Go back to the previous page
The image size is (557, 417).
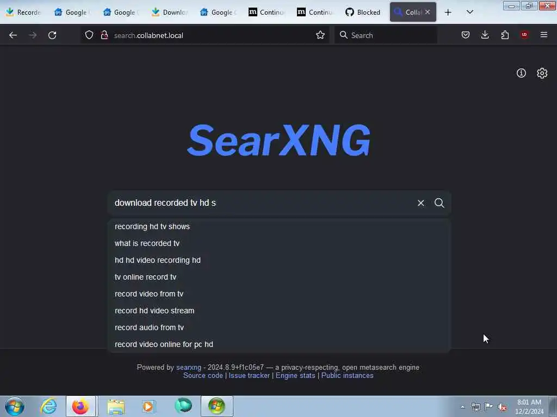[x=13, y=35]
